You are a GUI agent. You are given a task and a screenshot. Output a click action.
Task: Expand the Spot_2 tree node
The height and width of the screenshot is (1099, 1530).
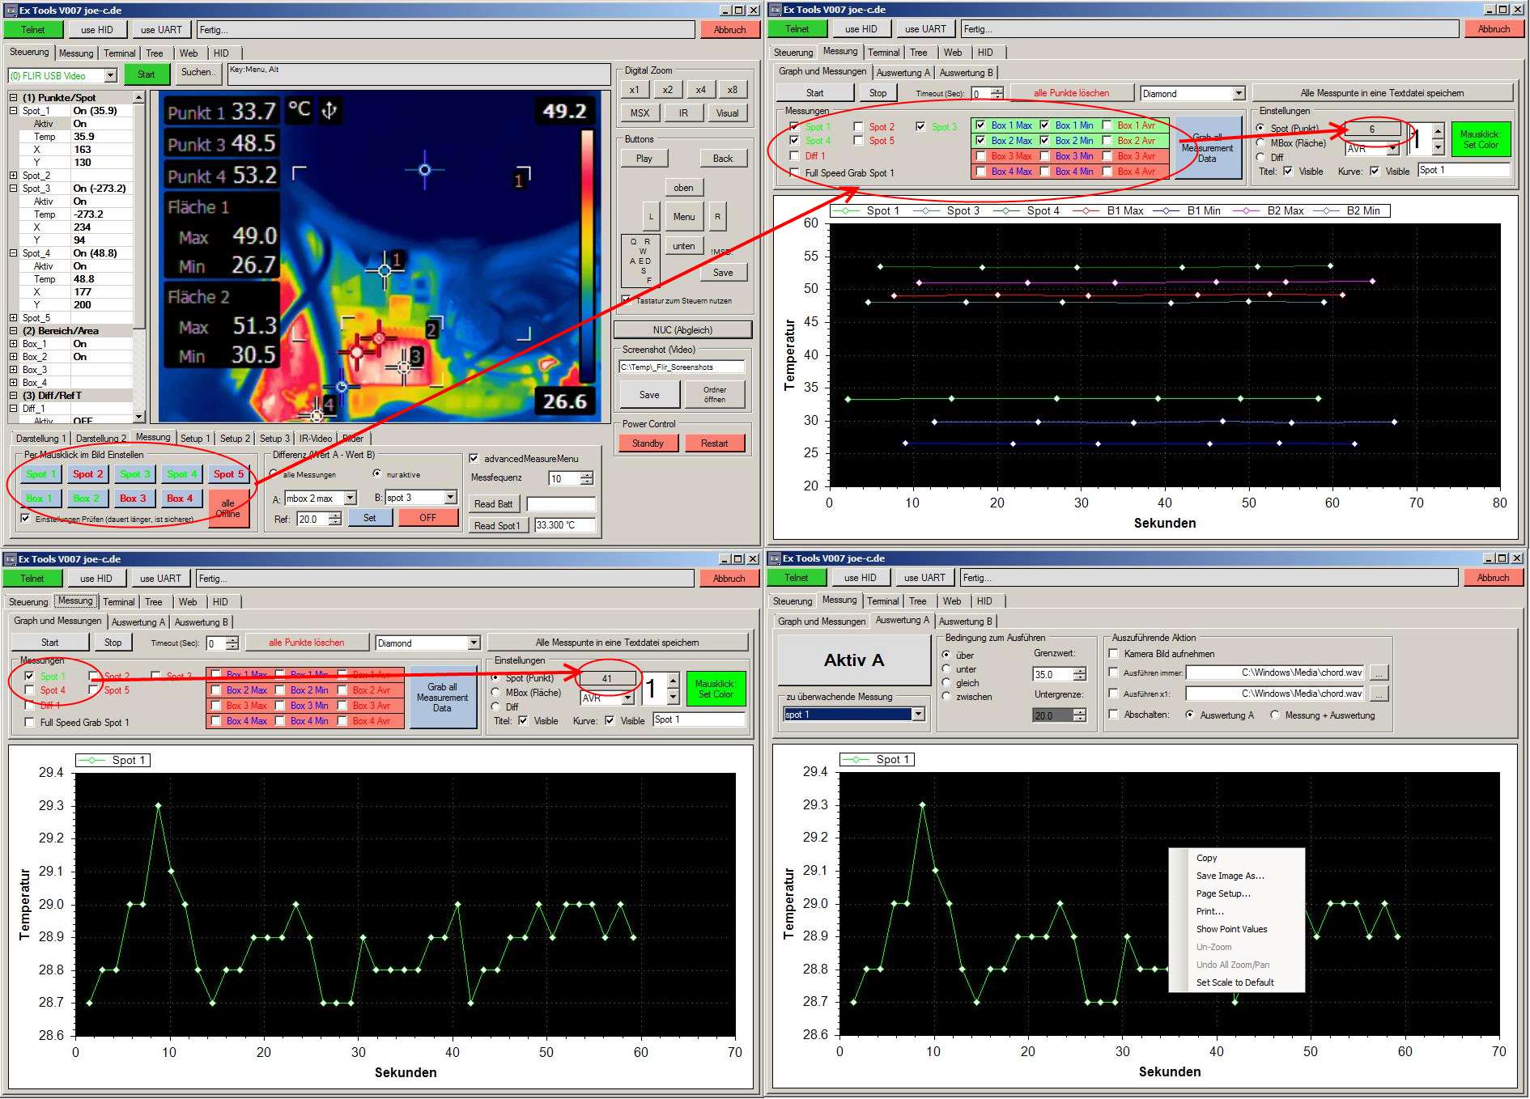14,176
